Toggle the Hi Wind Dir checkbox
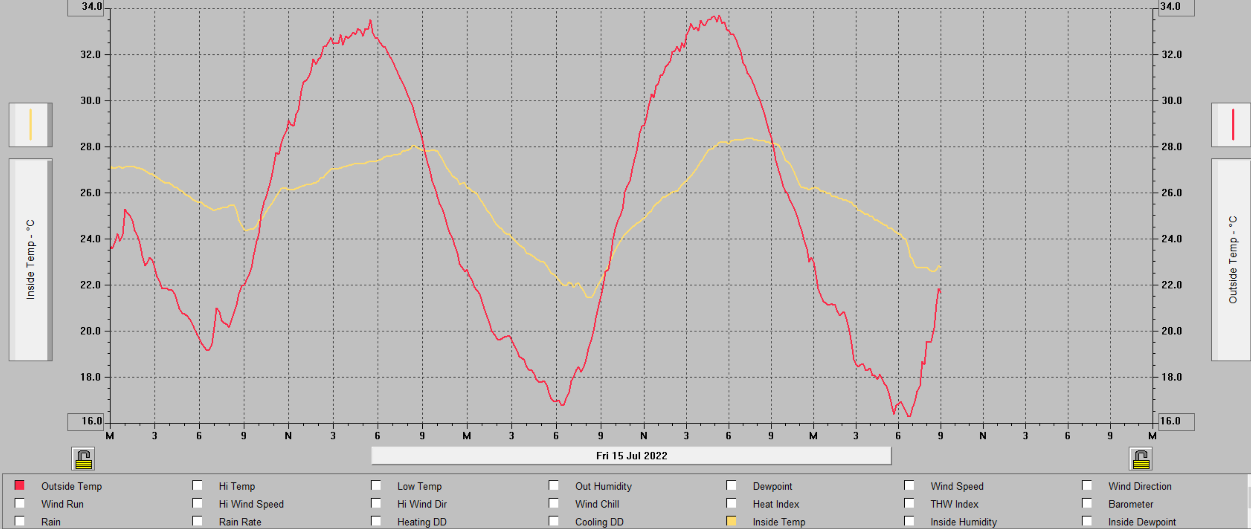The image size is (1251, 529). [376, 503]
